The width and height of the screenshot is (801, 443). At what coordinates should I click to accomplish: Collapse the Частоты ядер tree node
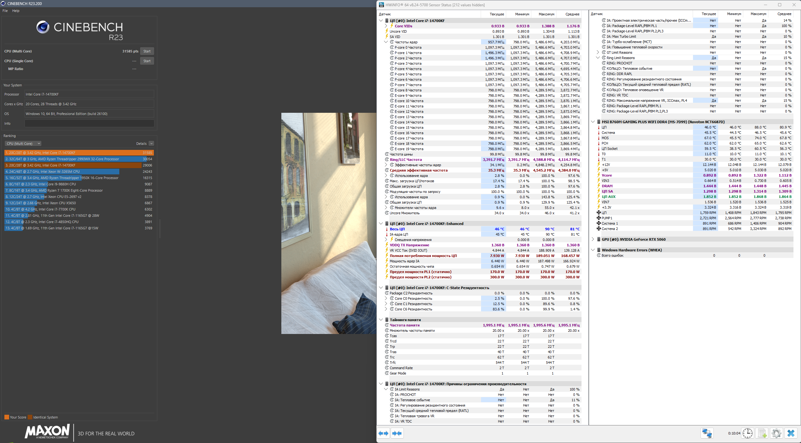[x=386, y=42]
